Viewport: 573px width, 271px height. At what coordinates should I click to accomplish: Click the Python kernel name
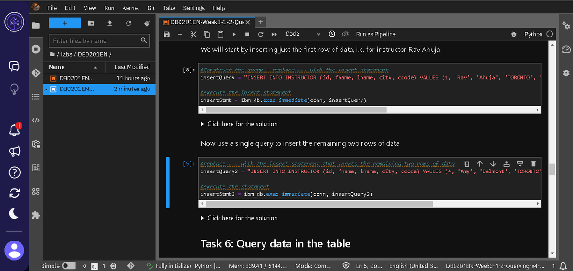533,34
